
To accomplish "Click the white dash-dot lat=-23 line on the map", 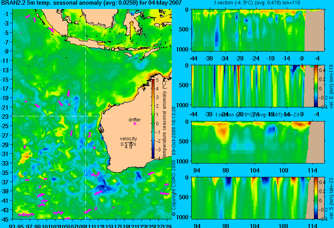I will click(62, 116).
